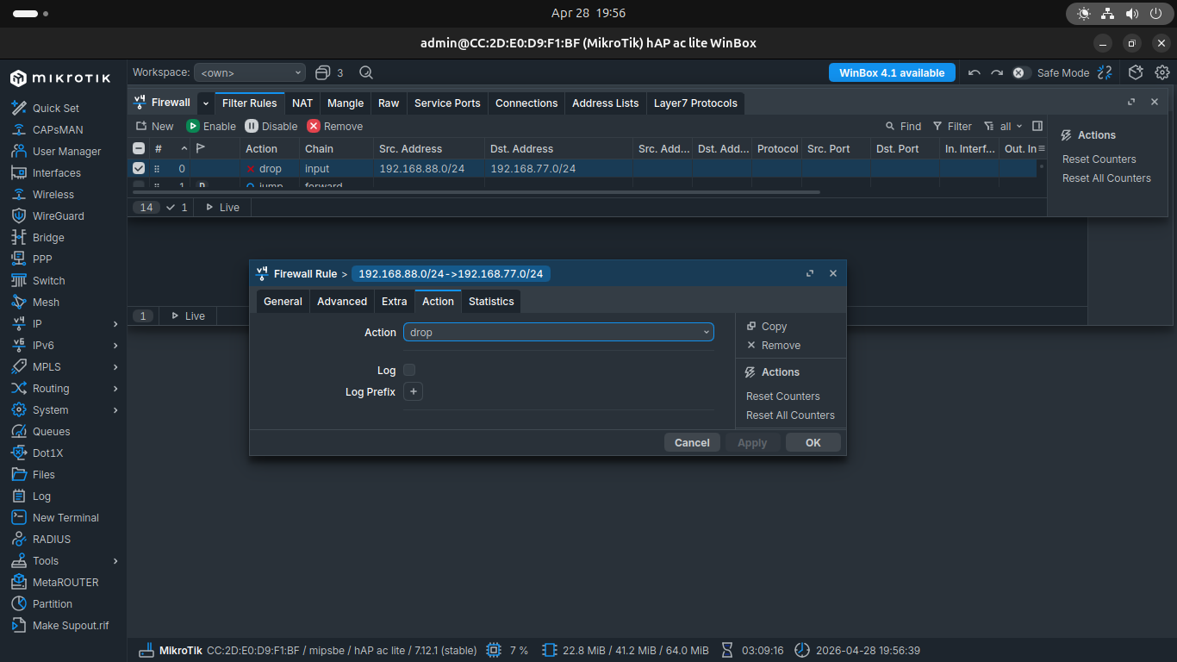The height and width of the screenshot is (662, 1177).
Task: Switch to the NAT tab
Action: point(302,103)
